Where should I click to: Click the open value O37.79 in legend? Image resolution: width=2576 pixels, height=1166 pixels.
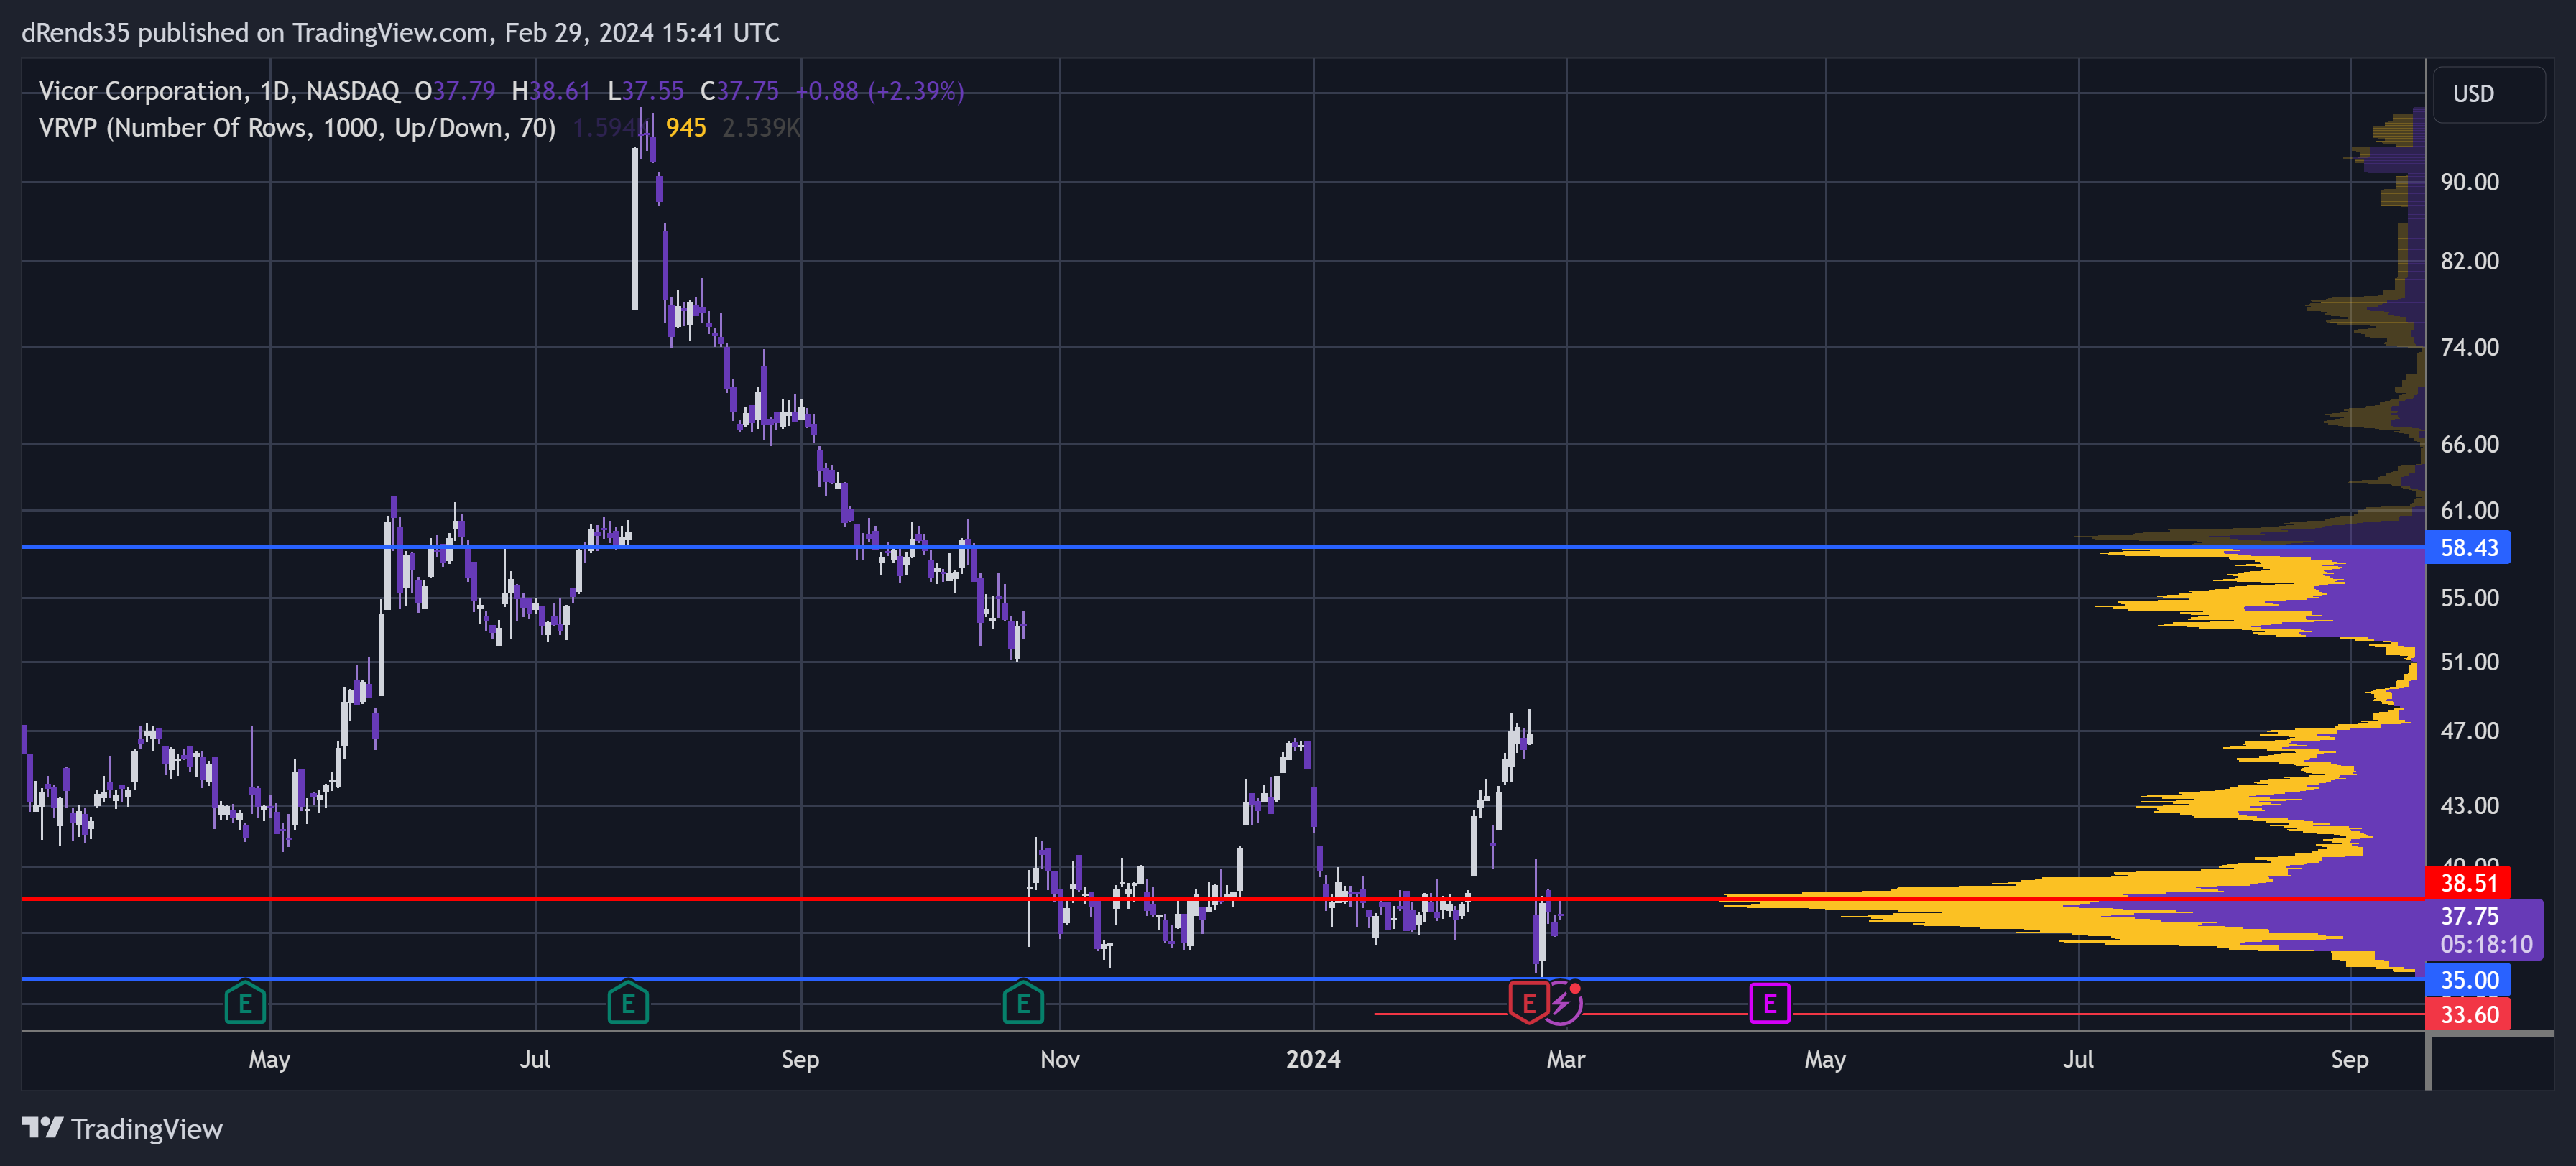tap(455, 91)
